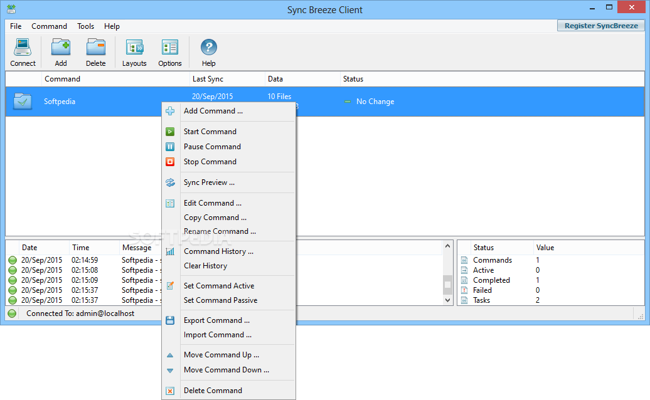Screen dimensions: 650x400
Task: Click the Delete toolbar icon
Action: (96, 47)
